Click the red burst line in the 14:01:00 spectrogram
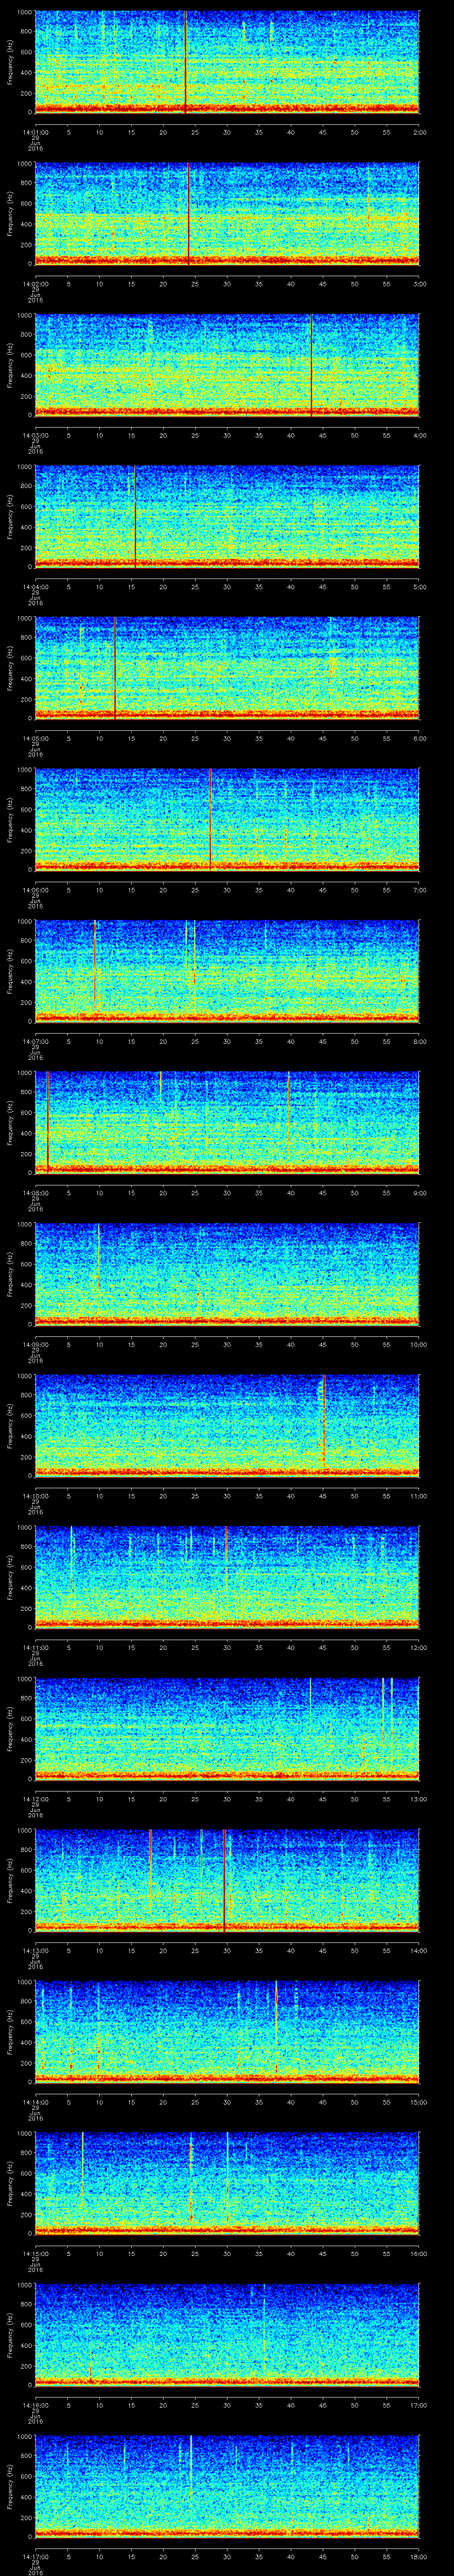The image size is (454, 2576). point(186,62)
